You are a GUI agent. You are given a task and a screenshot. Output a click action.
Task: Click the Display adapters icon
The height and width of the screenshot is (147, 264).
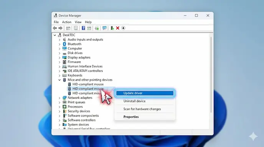[64, 57]
